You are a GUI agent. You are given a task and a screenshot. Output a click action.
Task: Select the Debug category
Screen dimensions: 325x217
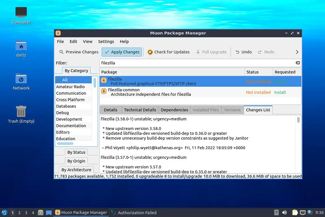point(74,113)
